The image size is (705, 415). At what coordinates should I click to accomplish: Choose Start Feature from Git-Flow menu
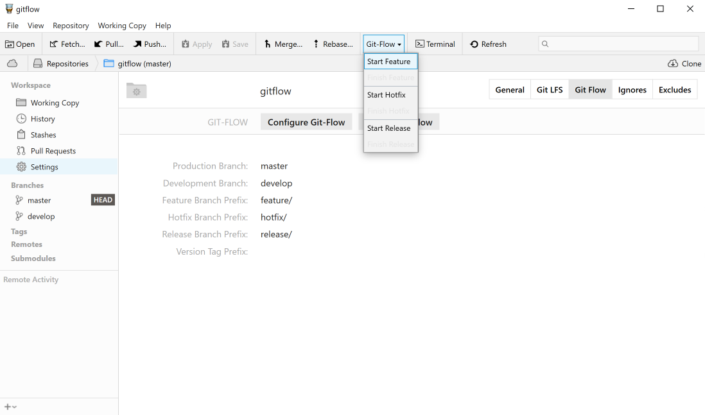(x=389, y=62)
